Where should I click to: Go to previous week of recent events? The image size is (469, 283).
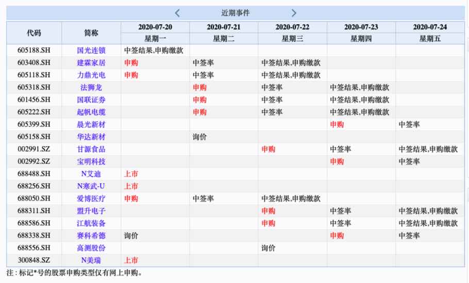177,13
